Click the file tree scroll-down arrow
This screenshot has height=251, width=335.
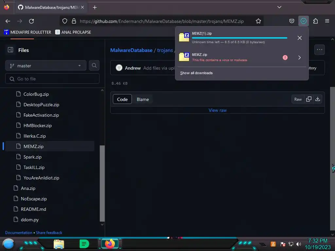pyautogui.click(x=102, y=225)
